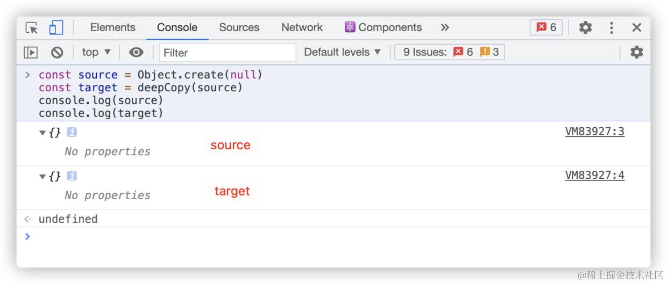Image resolution: width=667 pixels, height=284 pixels.
Task: Create a live expression with eye icon
Action: coord(136,52)
